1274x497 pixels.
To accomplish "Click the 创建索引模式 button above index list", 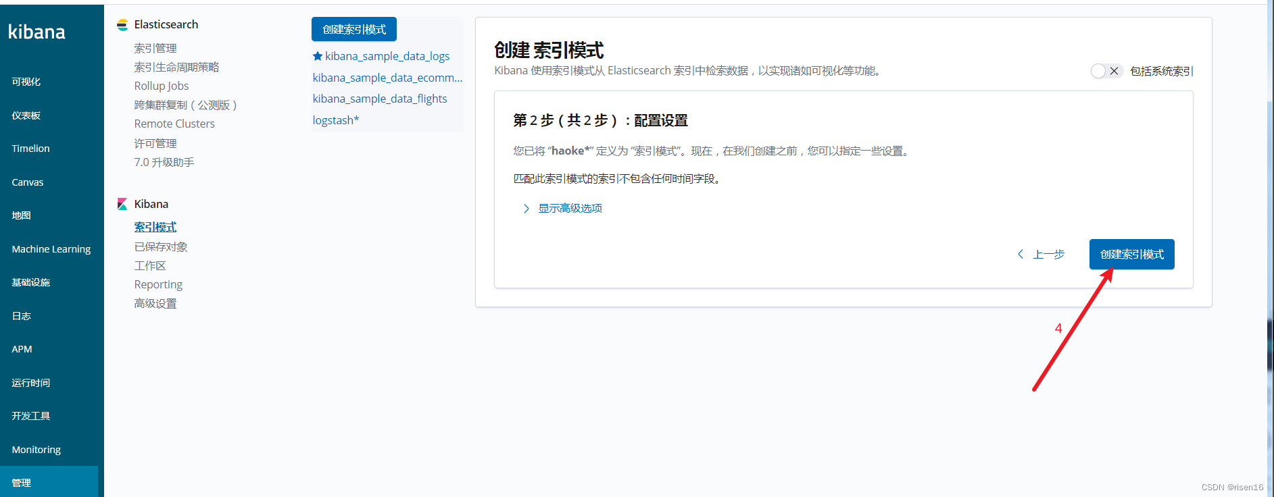I will tap(354, 29).
